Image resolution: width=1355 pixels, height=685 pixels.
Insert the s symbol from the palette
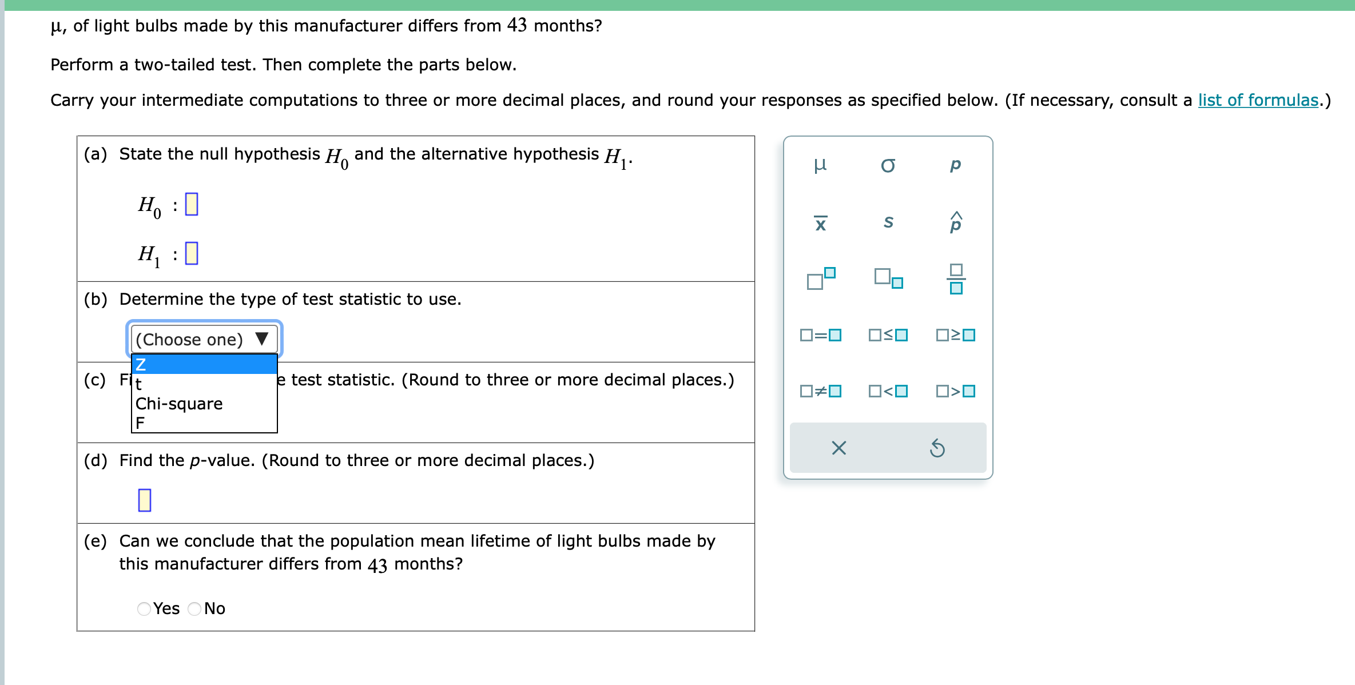[x=888, y=223]
